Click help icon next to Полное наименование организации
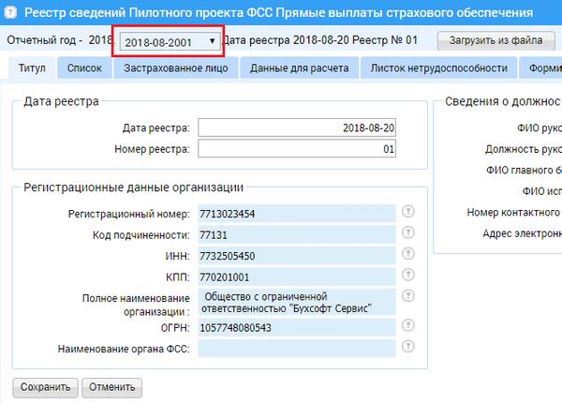Image resolution: width=562 pixels, height=404 pixels. [x=407, y=302]
